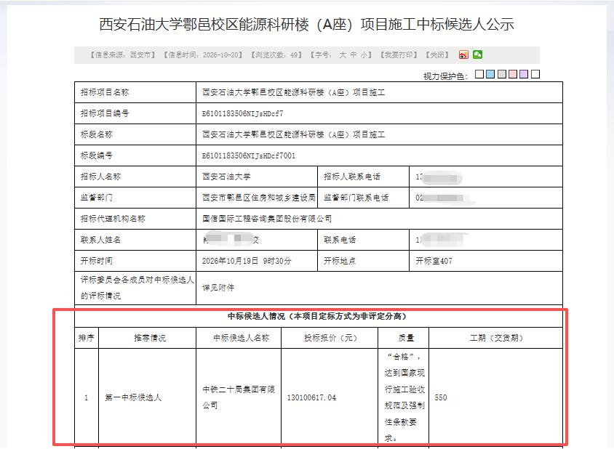Click 国信国际工程咨询集团股份有限公司 agency cell
614x449 pixels.
379,219
